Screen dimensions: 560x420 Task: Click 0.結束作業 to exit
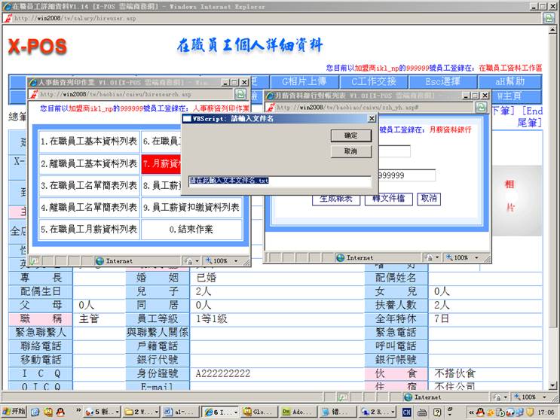coord(191,229)
